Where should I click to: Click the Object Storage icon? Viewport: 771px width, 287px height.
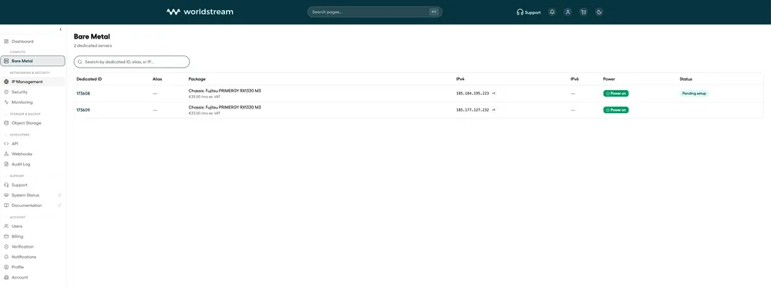[6, 122]
